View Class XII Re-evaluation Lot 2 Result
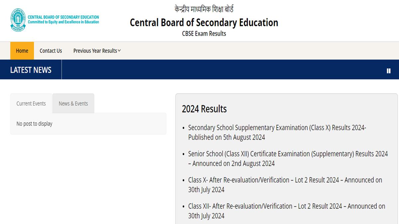399x224 pixels. (286, 206)
